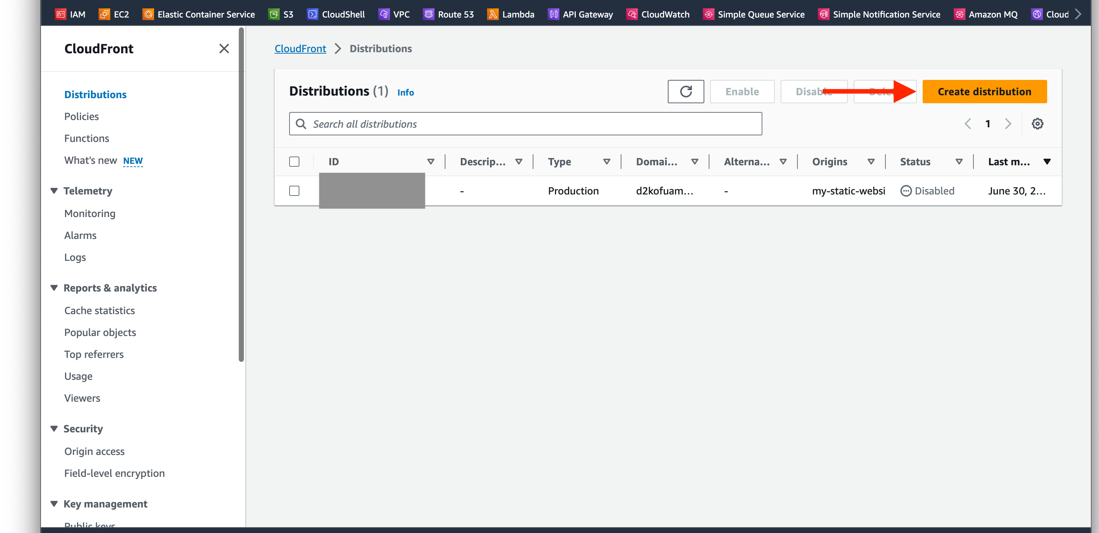Collapse the Key management section
Screen dimensions: 1099x533
54,503
